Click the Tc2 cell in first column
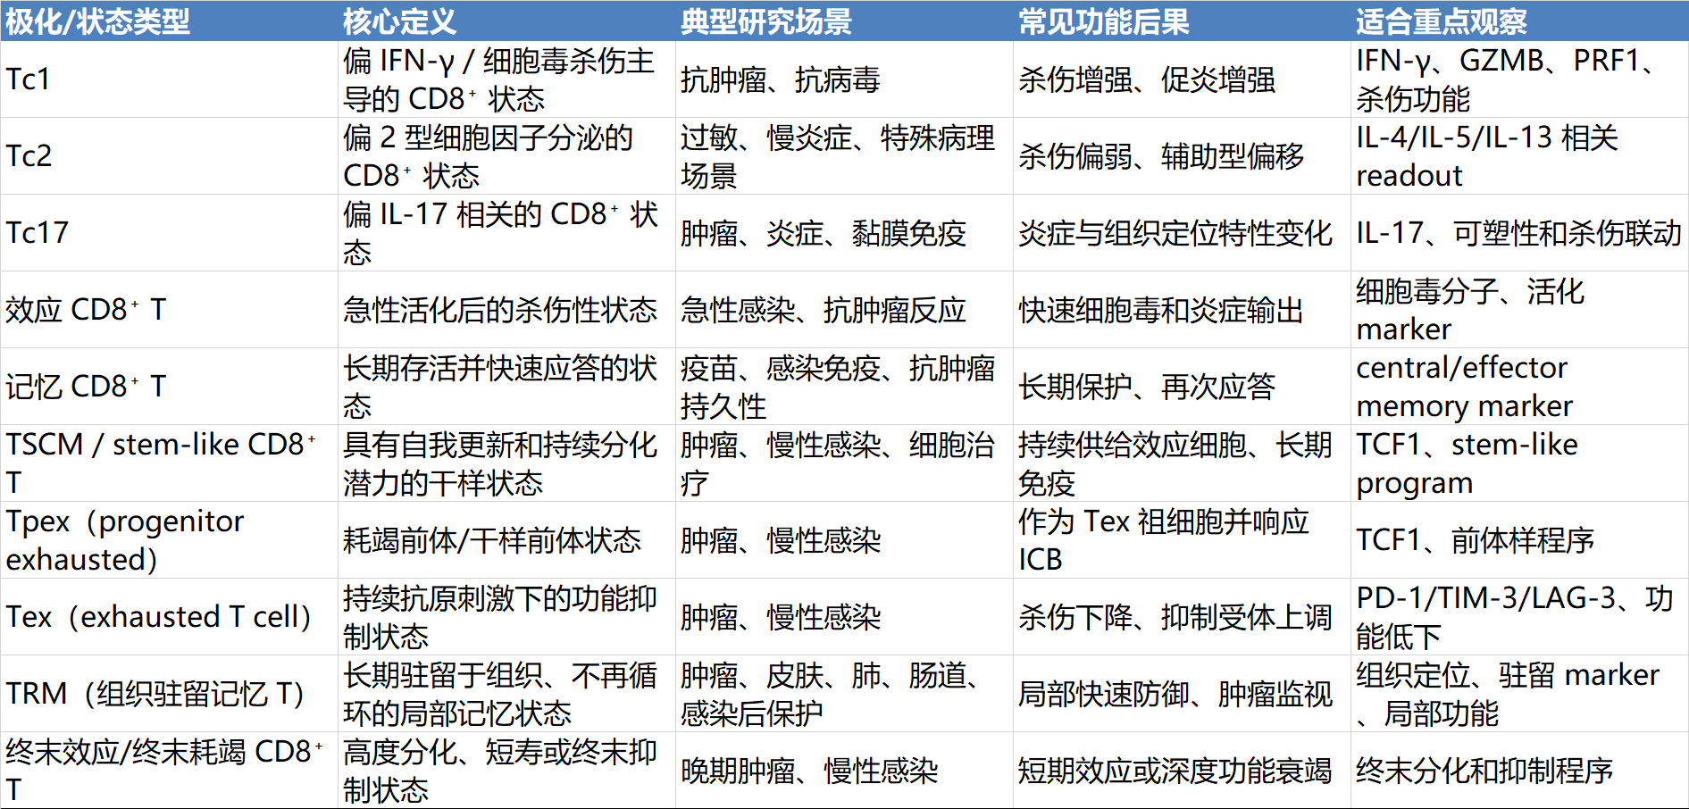This screenshot has height=809, width=1689. (x=29, y=156)
